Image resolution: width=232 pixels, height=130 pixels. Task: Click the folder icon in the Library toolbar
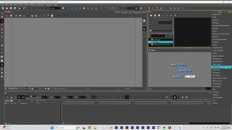pyautogui.click(x=151, y=15)
